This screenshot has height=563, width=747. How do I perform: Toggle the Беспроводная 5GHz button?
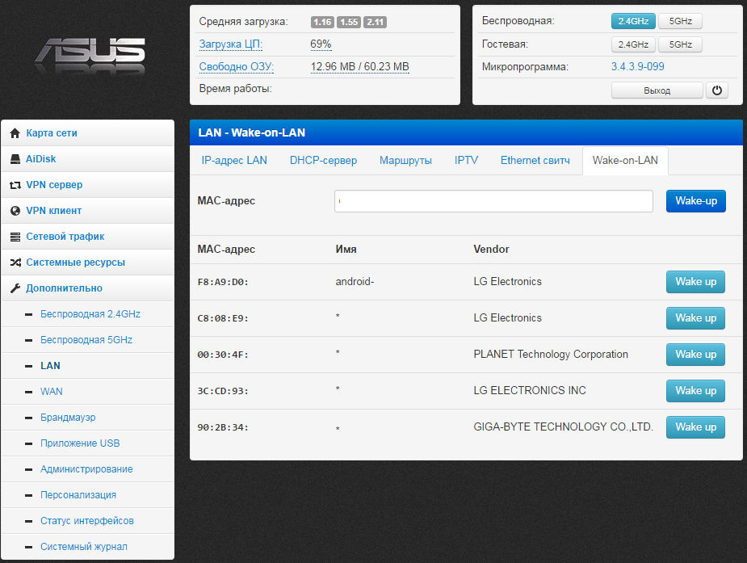click(x=680, y=21)
